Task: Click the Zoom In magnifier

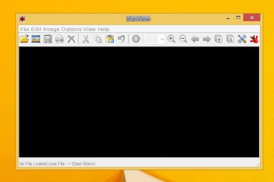Action: click(x=171, y=39)
